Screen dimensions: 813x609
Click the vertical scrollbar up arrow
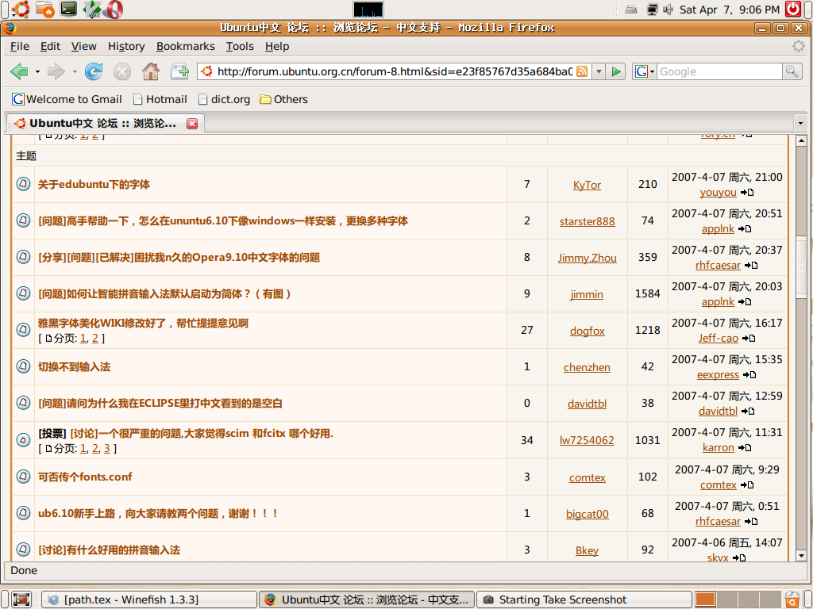800,140
